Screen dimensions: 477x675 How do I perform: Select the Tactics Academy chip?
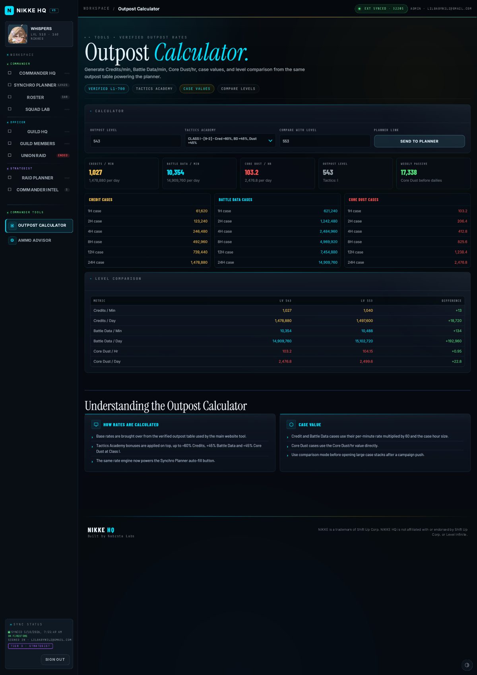(154, 89)
